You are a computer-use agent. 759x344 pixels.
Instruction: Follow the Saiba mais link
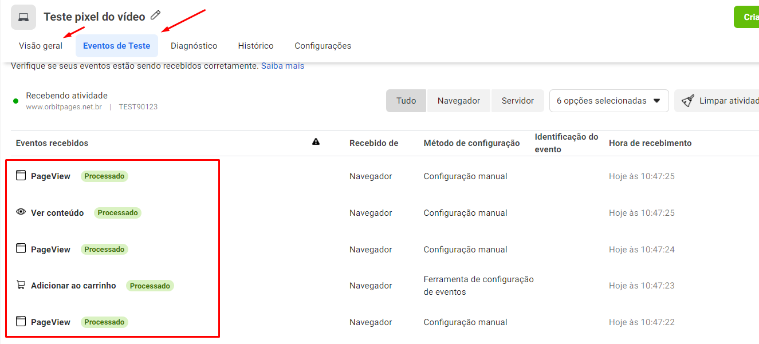click(x=282, y=66)
